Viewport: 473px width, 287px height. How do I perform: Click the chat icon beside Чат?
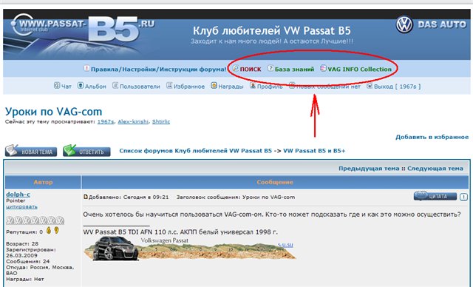point(57,85)
